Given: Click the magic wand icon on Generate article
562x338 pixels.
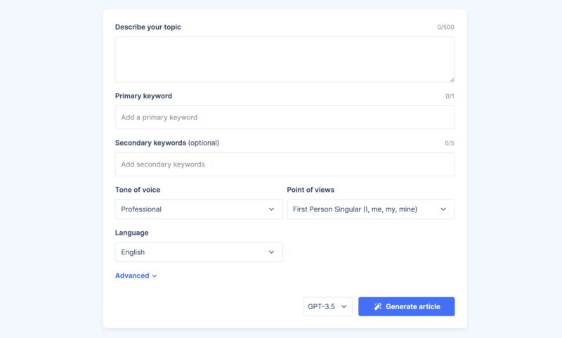Looking at the screenshot, I should point(378,306).
